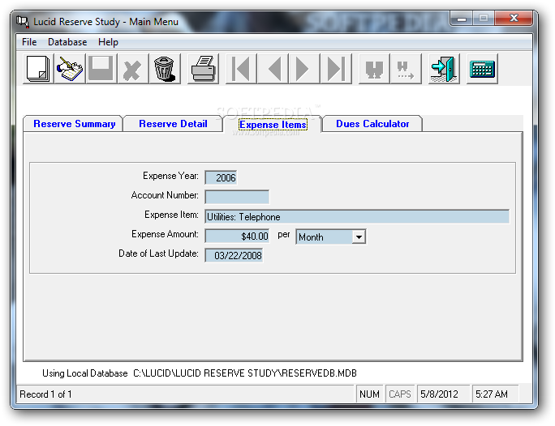Click the Record 1 of 1 status text
Screen dimensions: 555x426
tap(45, 394)
